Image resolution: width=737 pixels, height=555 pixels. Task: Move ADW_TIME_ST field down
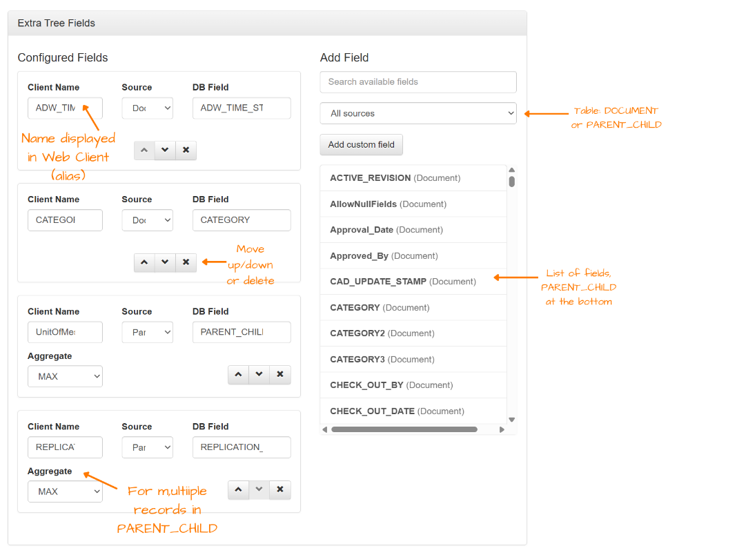(x=165, y=150)
